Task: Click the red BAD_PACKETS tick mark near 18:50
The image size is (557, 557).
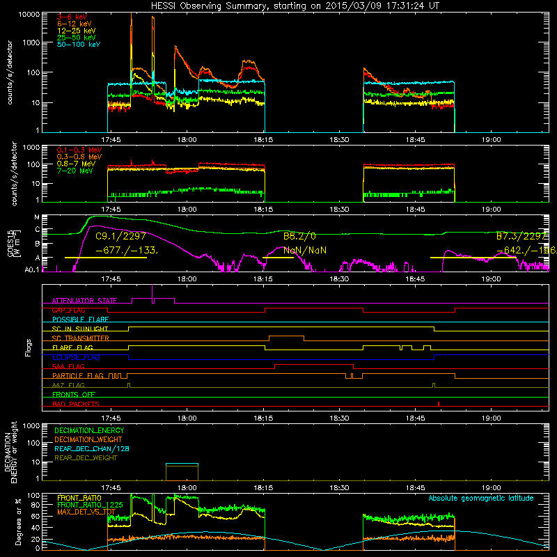Action: (x=439, y=404)
